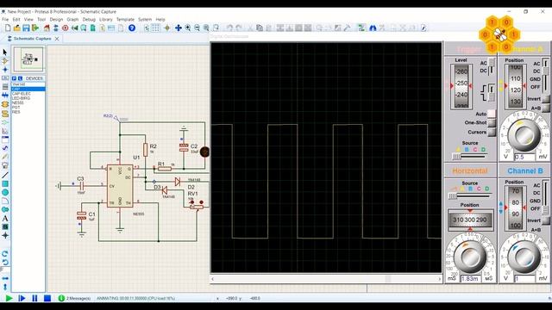Open the File menu
The height and width of the screenshot is (310, 552).
[5, 19]
